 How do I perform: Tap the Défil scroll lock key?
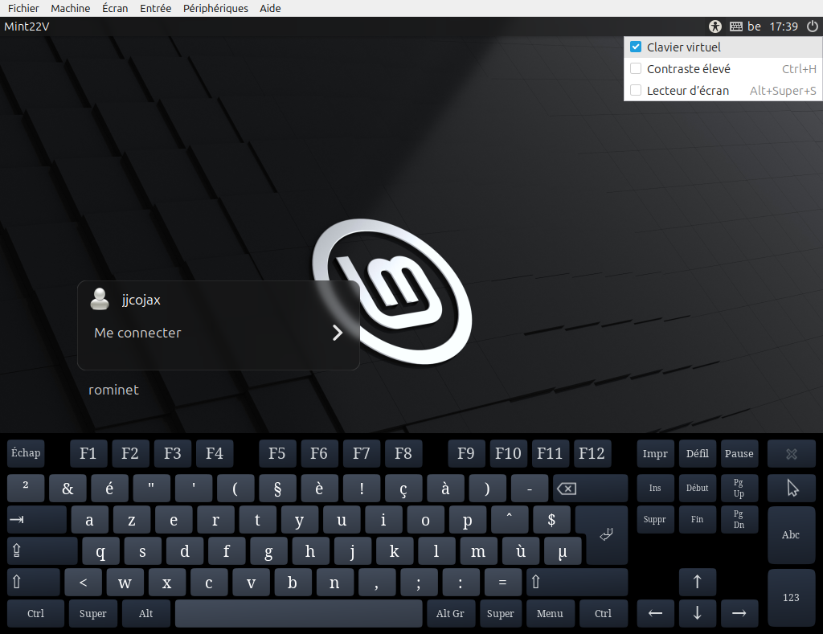coord(697,453)
